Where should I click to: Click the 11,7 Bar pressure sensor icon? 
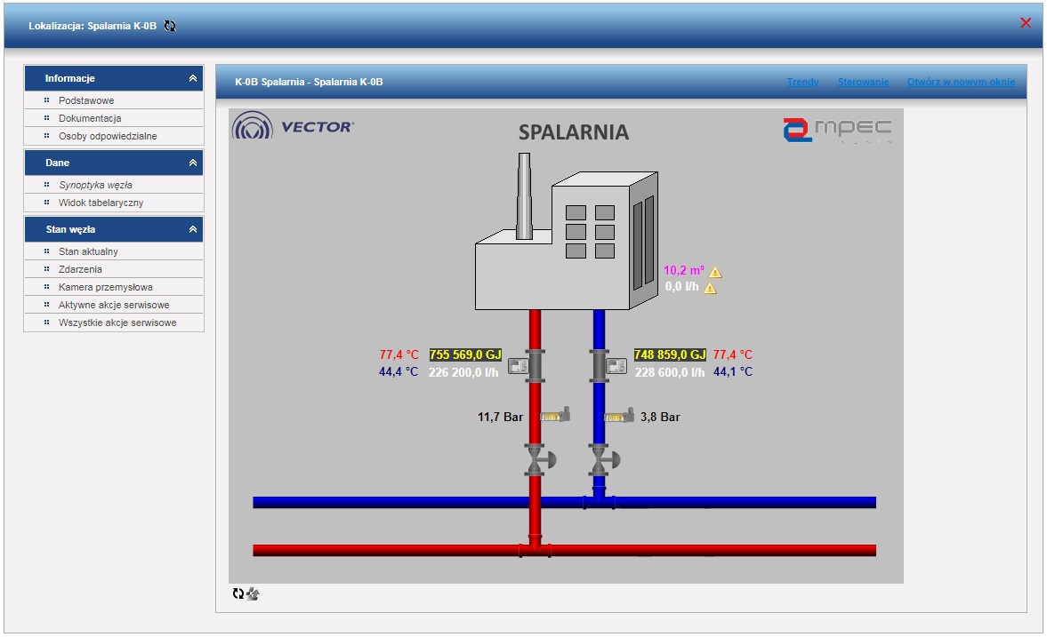(555, 415)
